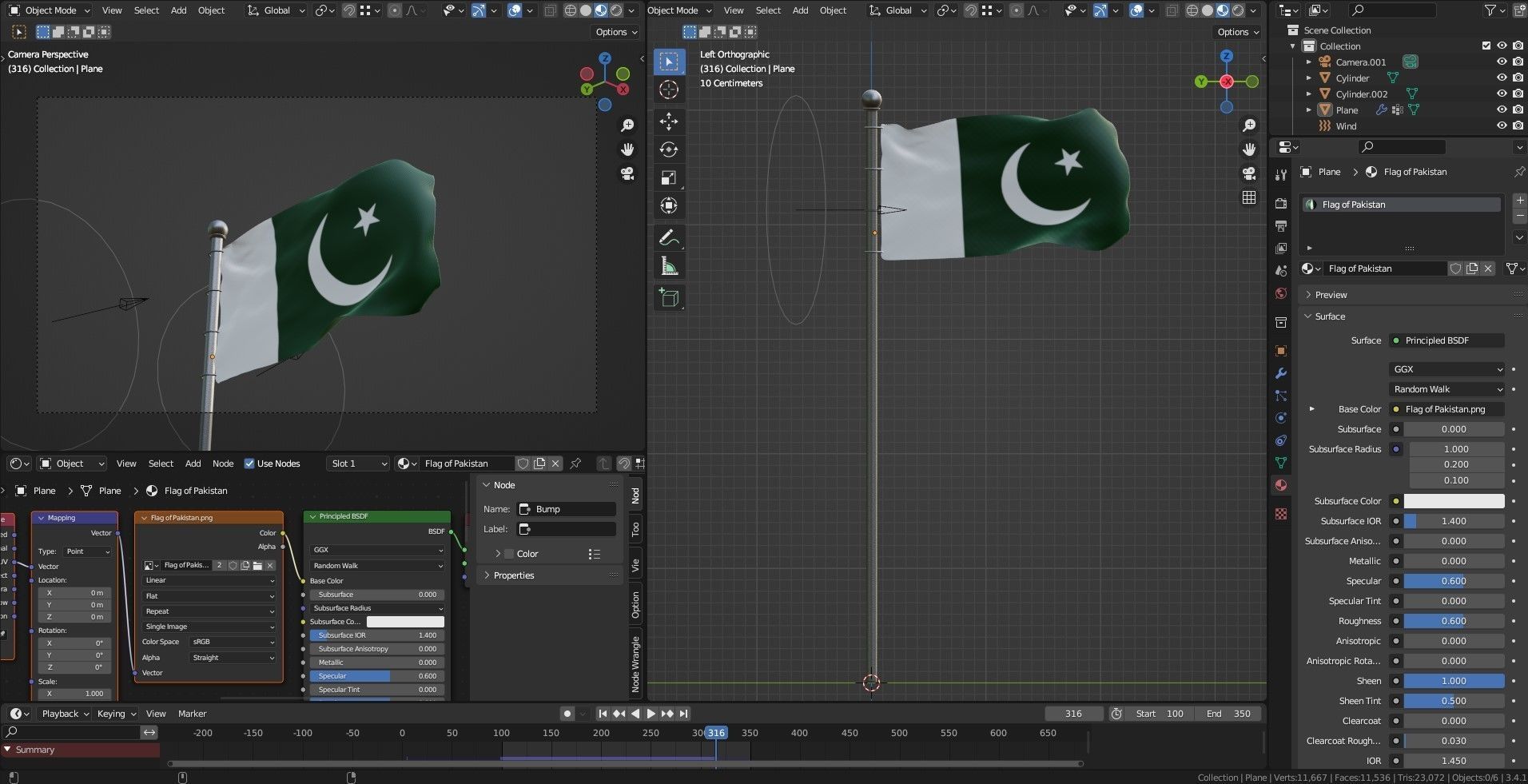
Task: Open the Physics Properties tab
Action: pyautogui.click(x=1279, y=417)
